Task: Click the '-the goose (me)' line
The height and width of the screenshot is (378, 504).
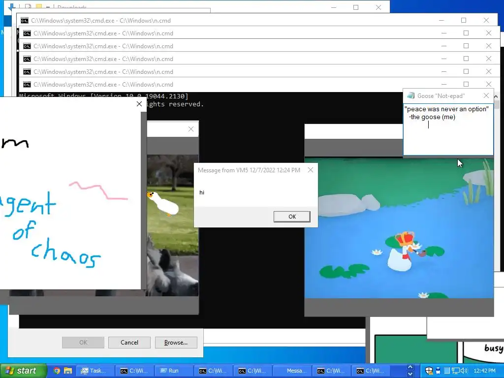Action: point(432,117)
